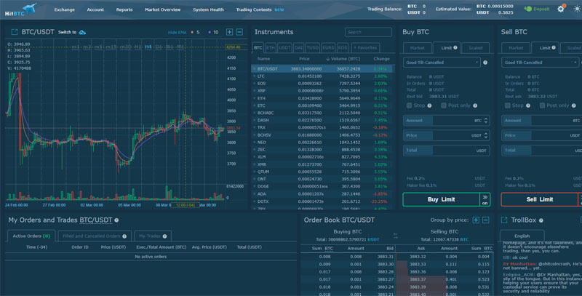Screen dimensions: 582x296
Task: Open the Reports menu
Action: pyautogui.click(x=124, y=9)
